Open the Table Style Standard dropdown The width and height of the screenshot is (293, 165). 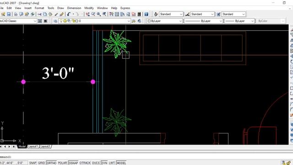point(244,14)
